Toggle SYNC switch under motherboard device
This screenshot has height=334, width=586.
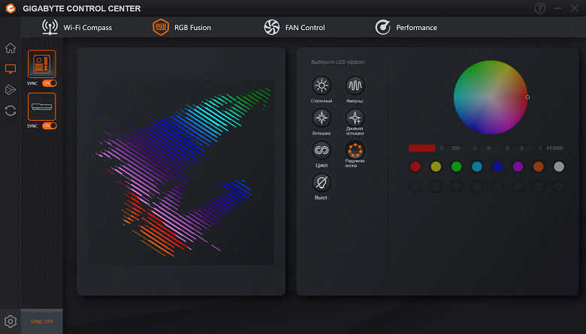coord(50,83)
